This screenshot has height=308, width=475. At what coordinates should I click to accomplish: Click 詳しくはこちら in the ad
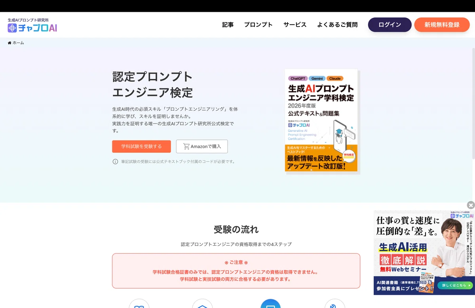coord(456,285)
